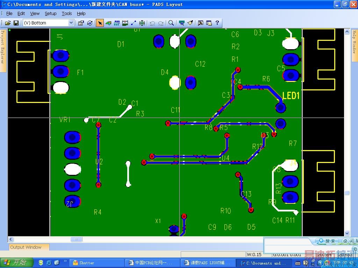The image size is (358, 268).
Task: Click the Cycle selection icon
Action: tap(90, 23)
